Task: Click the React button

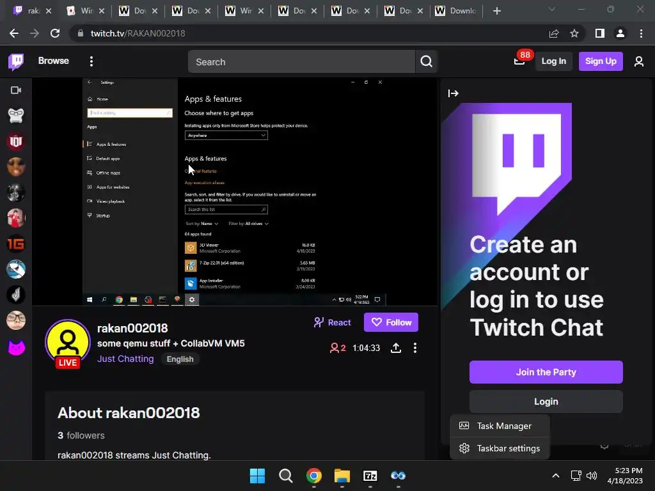Action: [332, 322]
